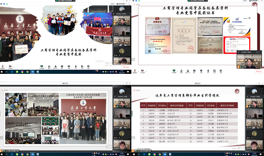Click Record icon in certificates slide window
The height and width of the screenshot is (156, 264).
coord(201,71)
